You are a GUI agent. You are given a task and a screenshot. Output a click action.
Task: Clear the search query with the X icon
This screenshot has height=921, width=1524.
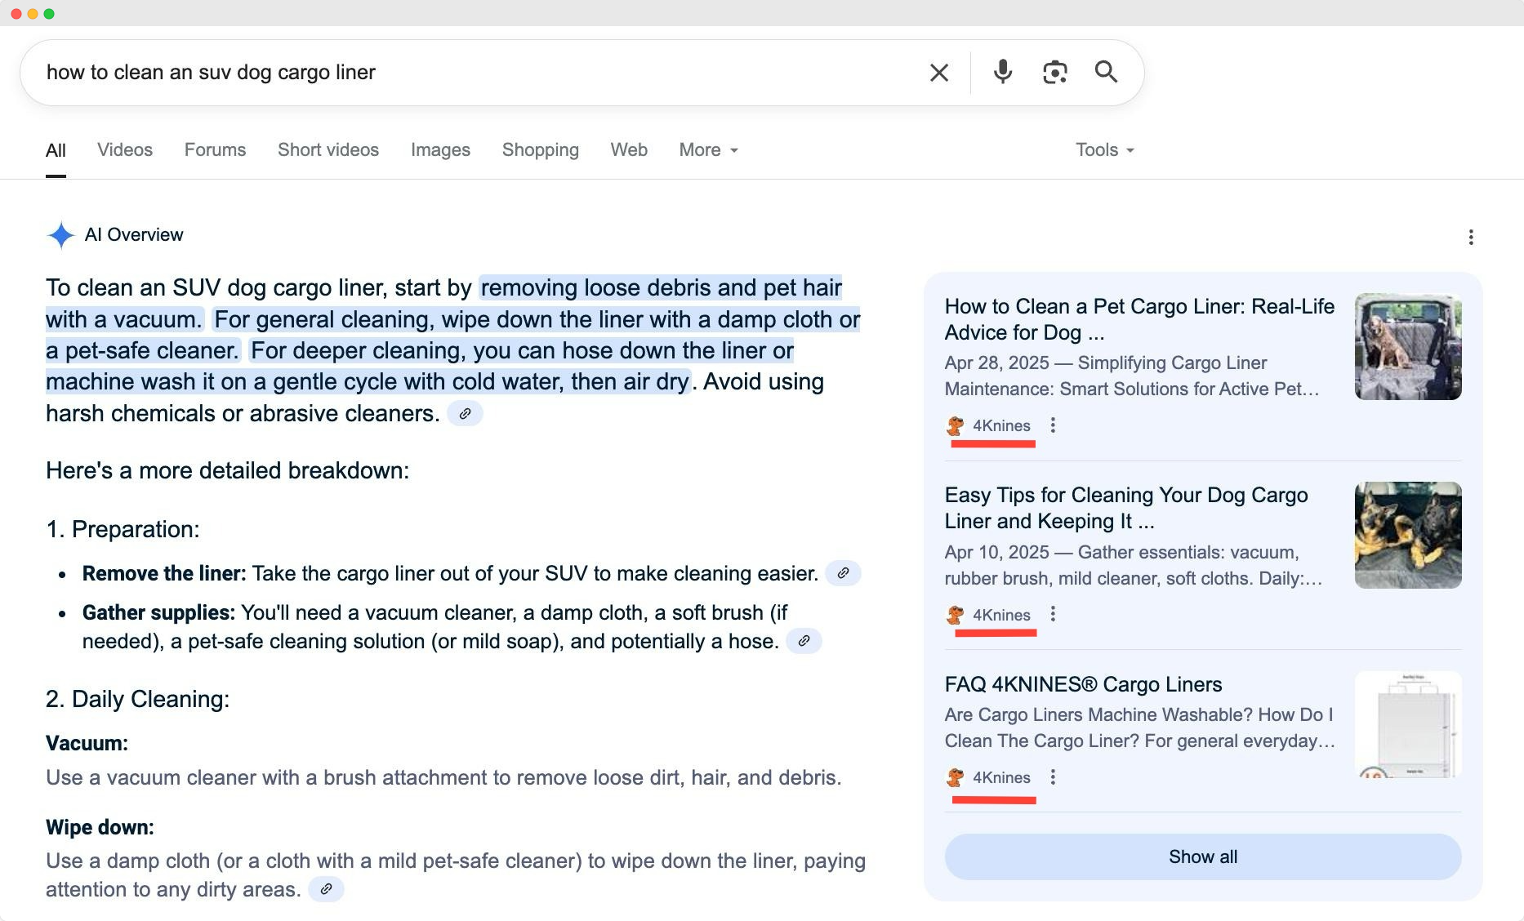point(939,73)
